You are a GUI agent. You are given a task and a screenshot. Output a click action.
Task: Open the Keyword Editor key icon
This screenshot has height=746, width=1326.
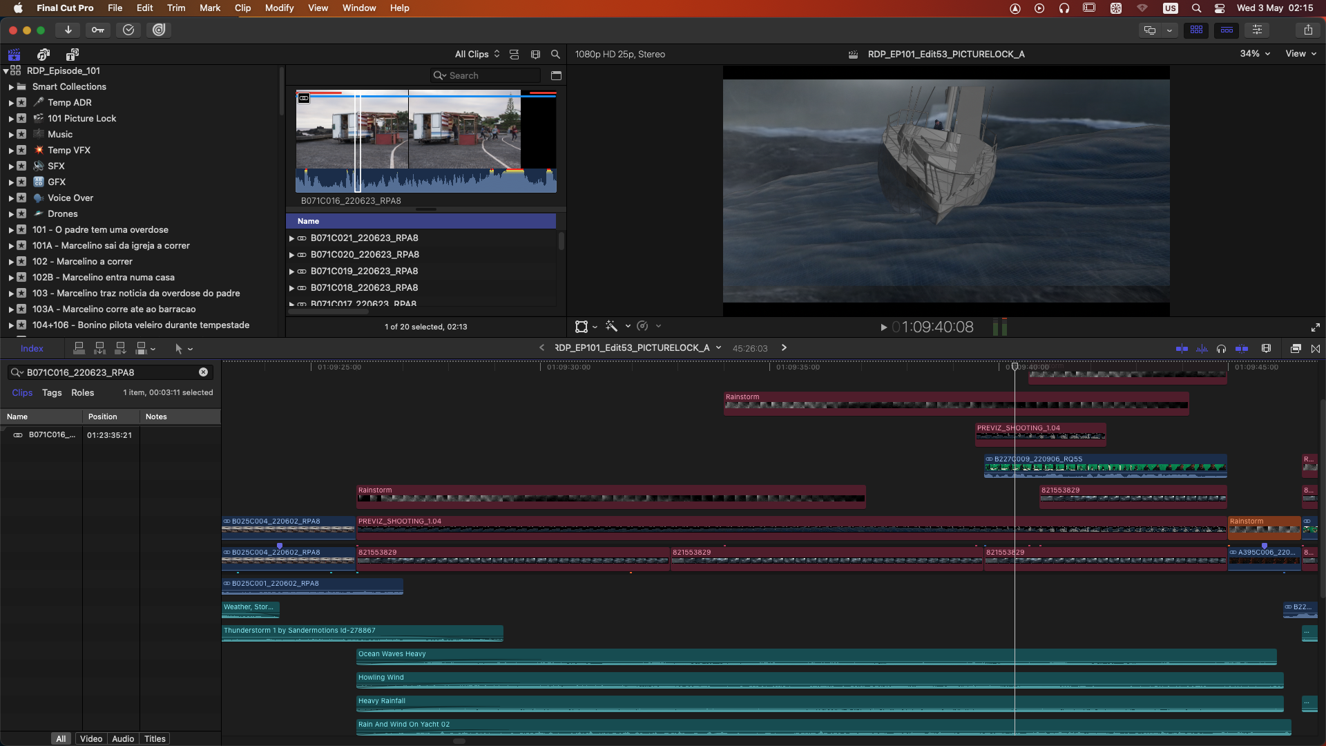(x=98, y=30)
